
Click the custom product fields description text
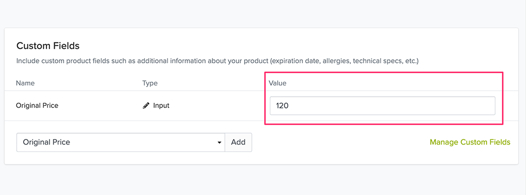click(217, 61)
